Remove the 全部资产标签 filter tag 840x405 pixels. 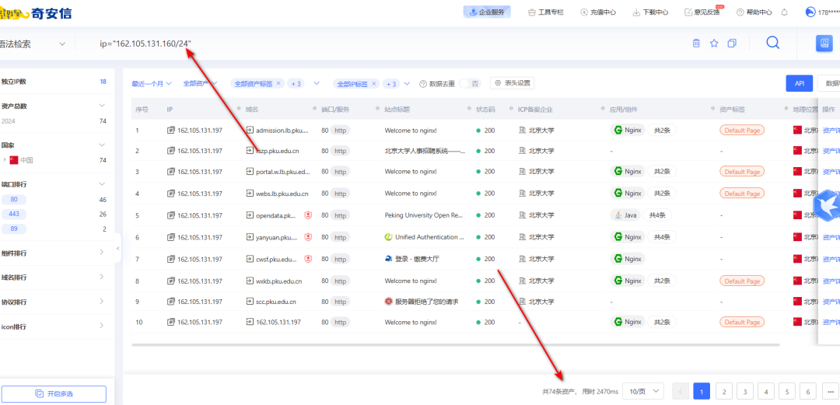point(278,84)
